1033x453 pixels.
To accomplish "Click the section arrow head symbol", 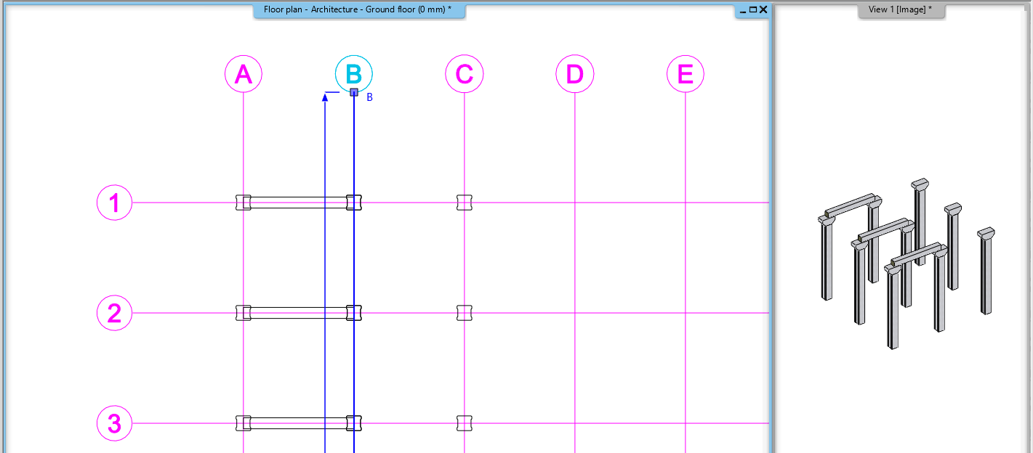I will [325, 97].
